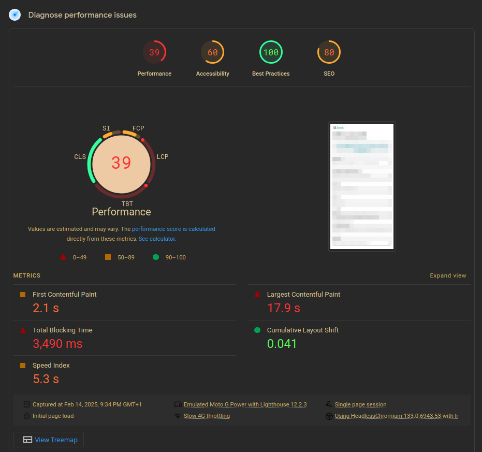482x452 pixels.
Task: Click the LCP label on the gauge
Action: point(163,157)
